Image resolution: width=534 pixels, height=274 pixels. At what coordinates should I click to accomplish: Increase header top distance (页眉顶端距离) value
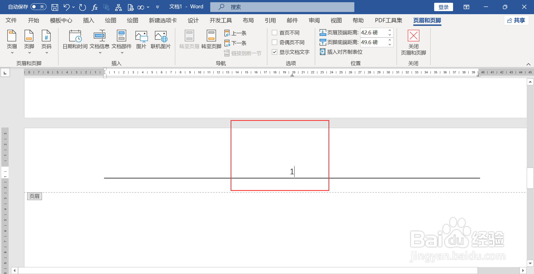point(390,30)
